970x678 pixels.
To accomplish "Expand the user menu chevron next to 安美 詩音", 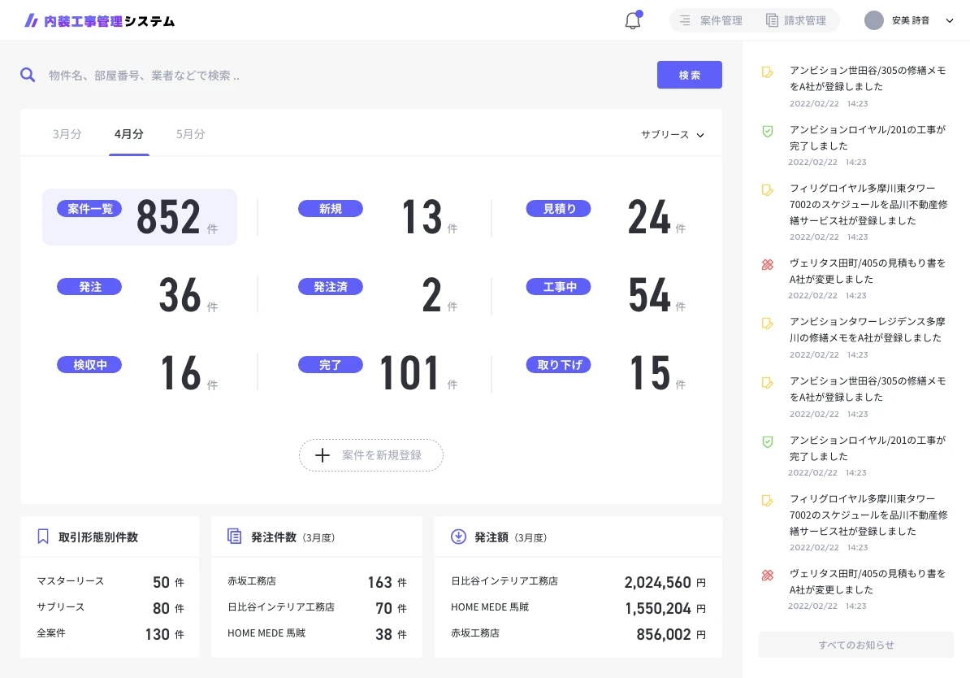I will (x=950, y=20).
